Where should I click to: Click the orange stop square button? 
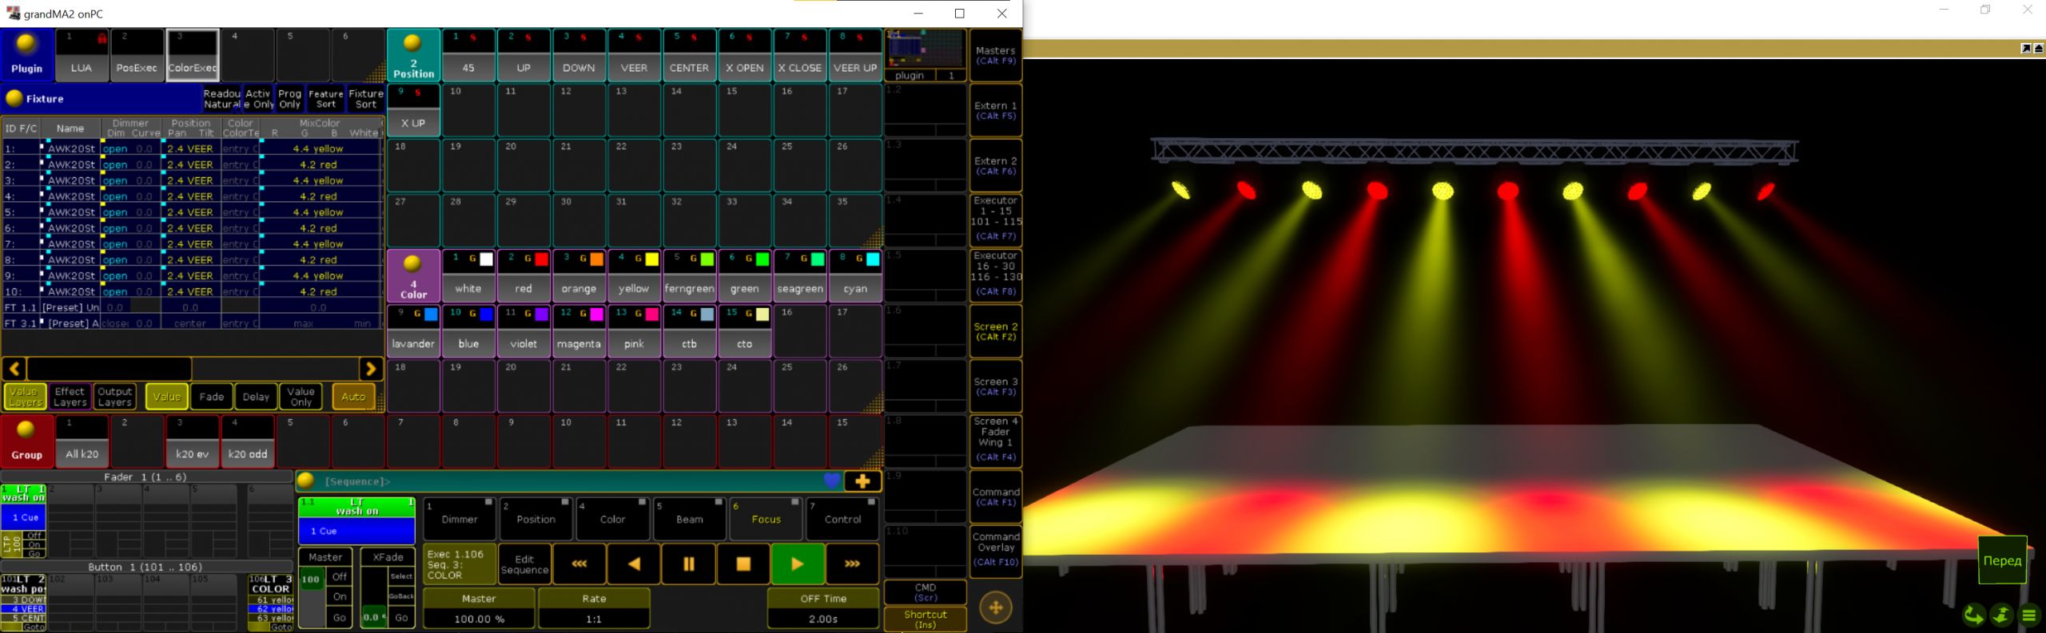point(742,564)
